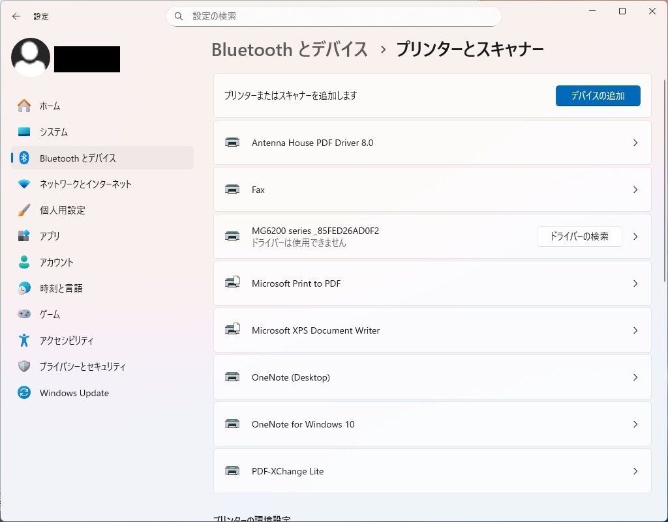The height and width of the screenshot is (522, 668).
Task: Click the vertical scrollbar thumb
Action: [x=665, y=180]
